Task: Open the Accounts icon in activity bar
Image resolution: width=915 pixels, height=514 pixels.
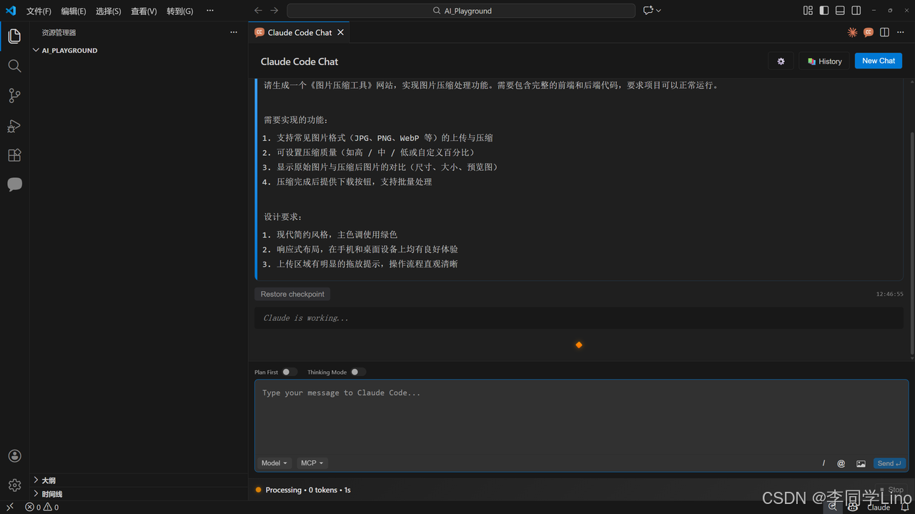Action: (x=14, y=455)
